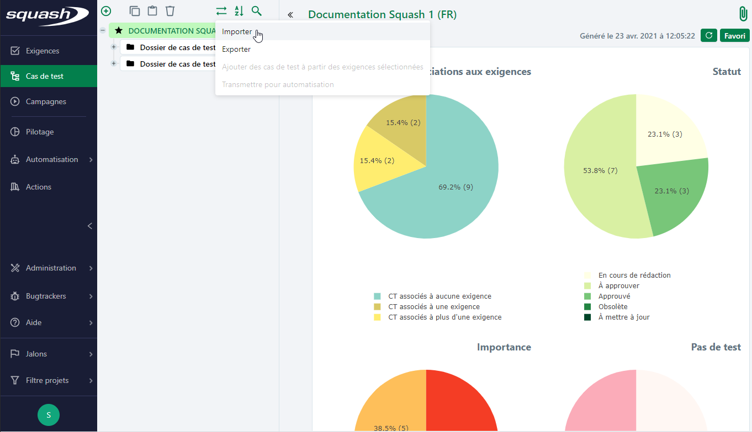Click the trash delete icon

(x=170, y=11)
